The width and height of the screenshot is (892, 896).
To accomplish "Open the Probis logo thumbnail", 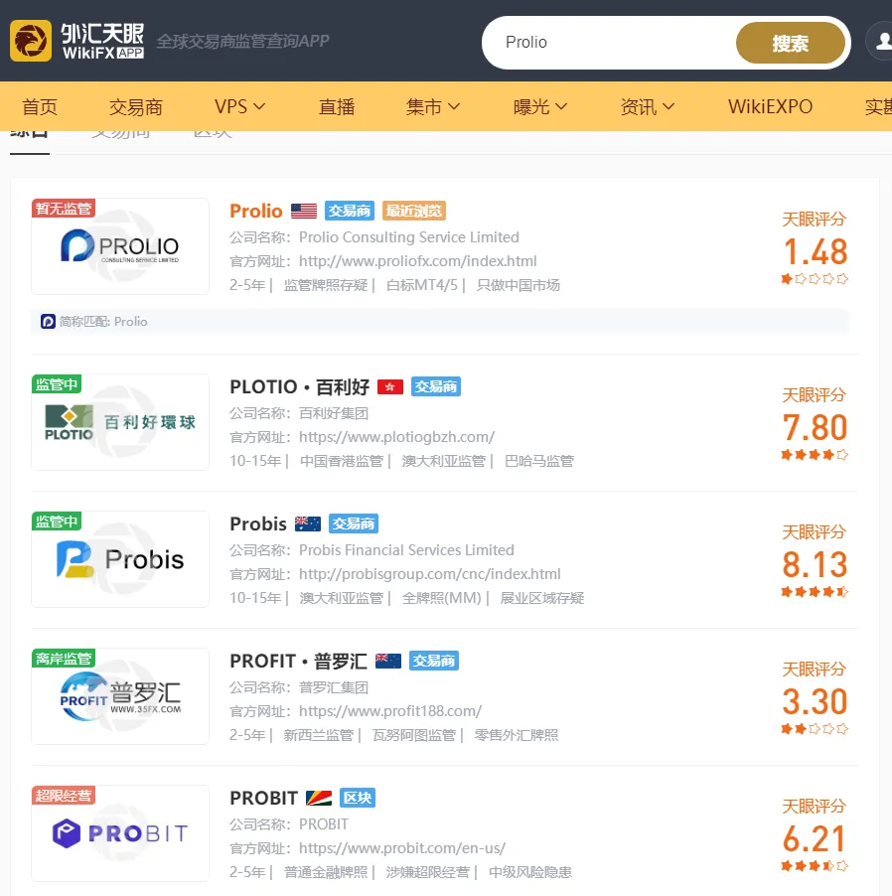I will pyautogui.click(x=120, y=559).
